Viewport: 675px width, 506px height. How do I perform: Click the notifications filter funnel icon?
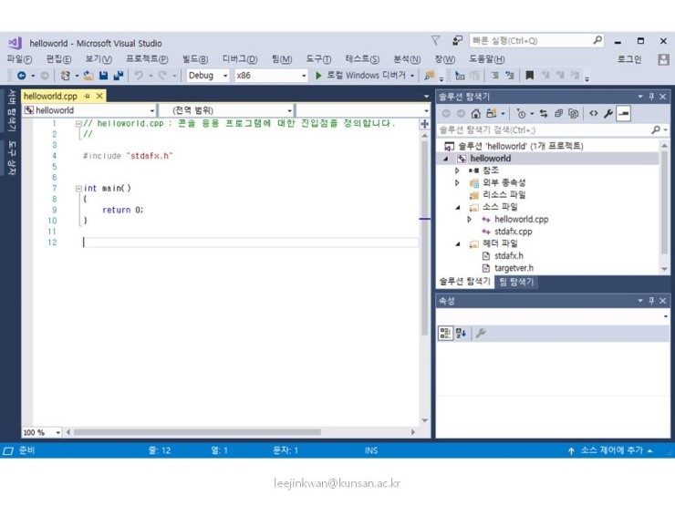(x=436, y=41)
